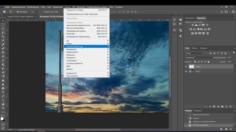Viewport: 236px width, 132px height.
Task: Switch to the Каналы tab
Action: 194,48
